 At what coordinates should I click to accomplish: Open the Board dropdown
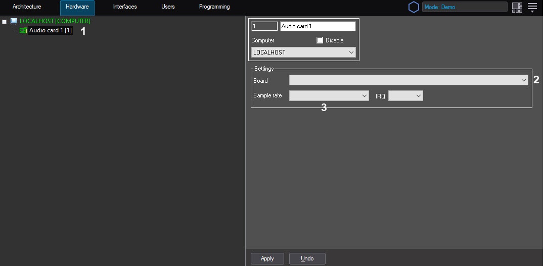pyautogui.click(x=408, y=80)
